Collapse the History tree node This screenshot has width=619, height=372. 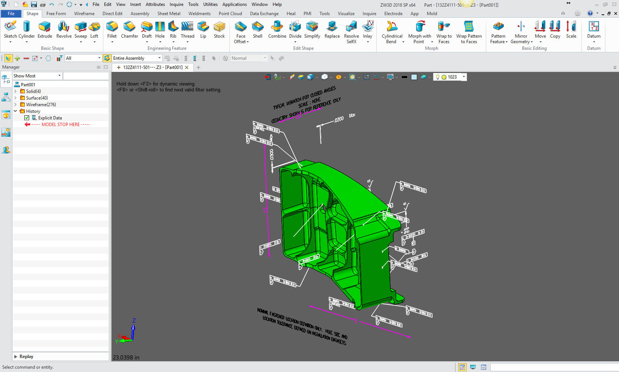coord(15,111)
